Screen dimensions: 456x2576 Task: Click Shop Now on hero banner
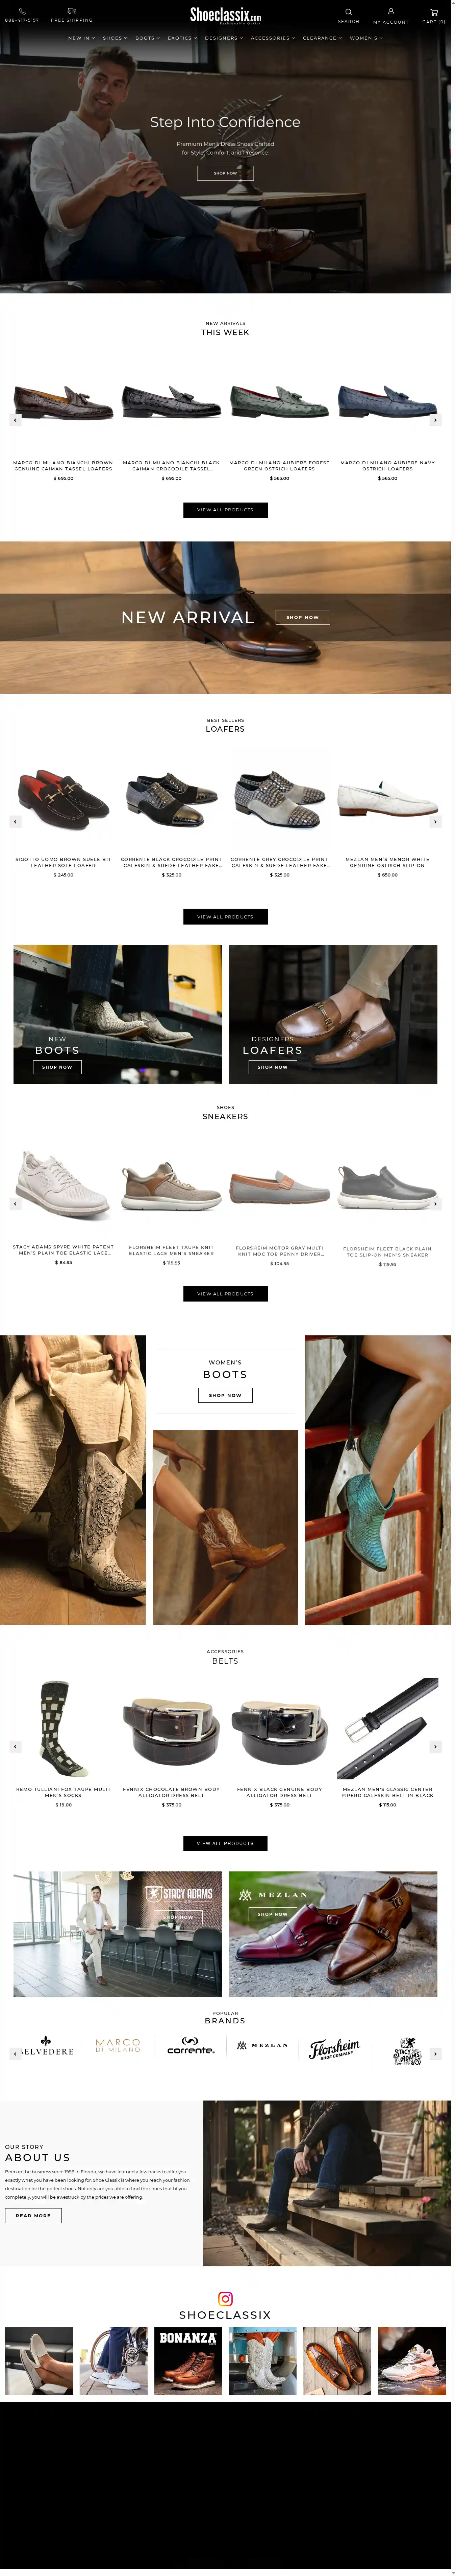[226, 173]
